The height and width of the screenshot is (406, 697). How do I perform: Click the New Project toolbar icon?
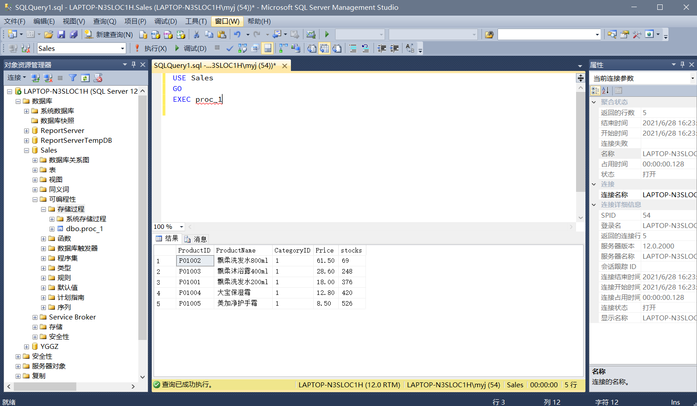coord(12,34)
